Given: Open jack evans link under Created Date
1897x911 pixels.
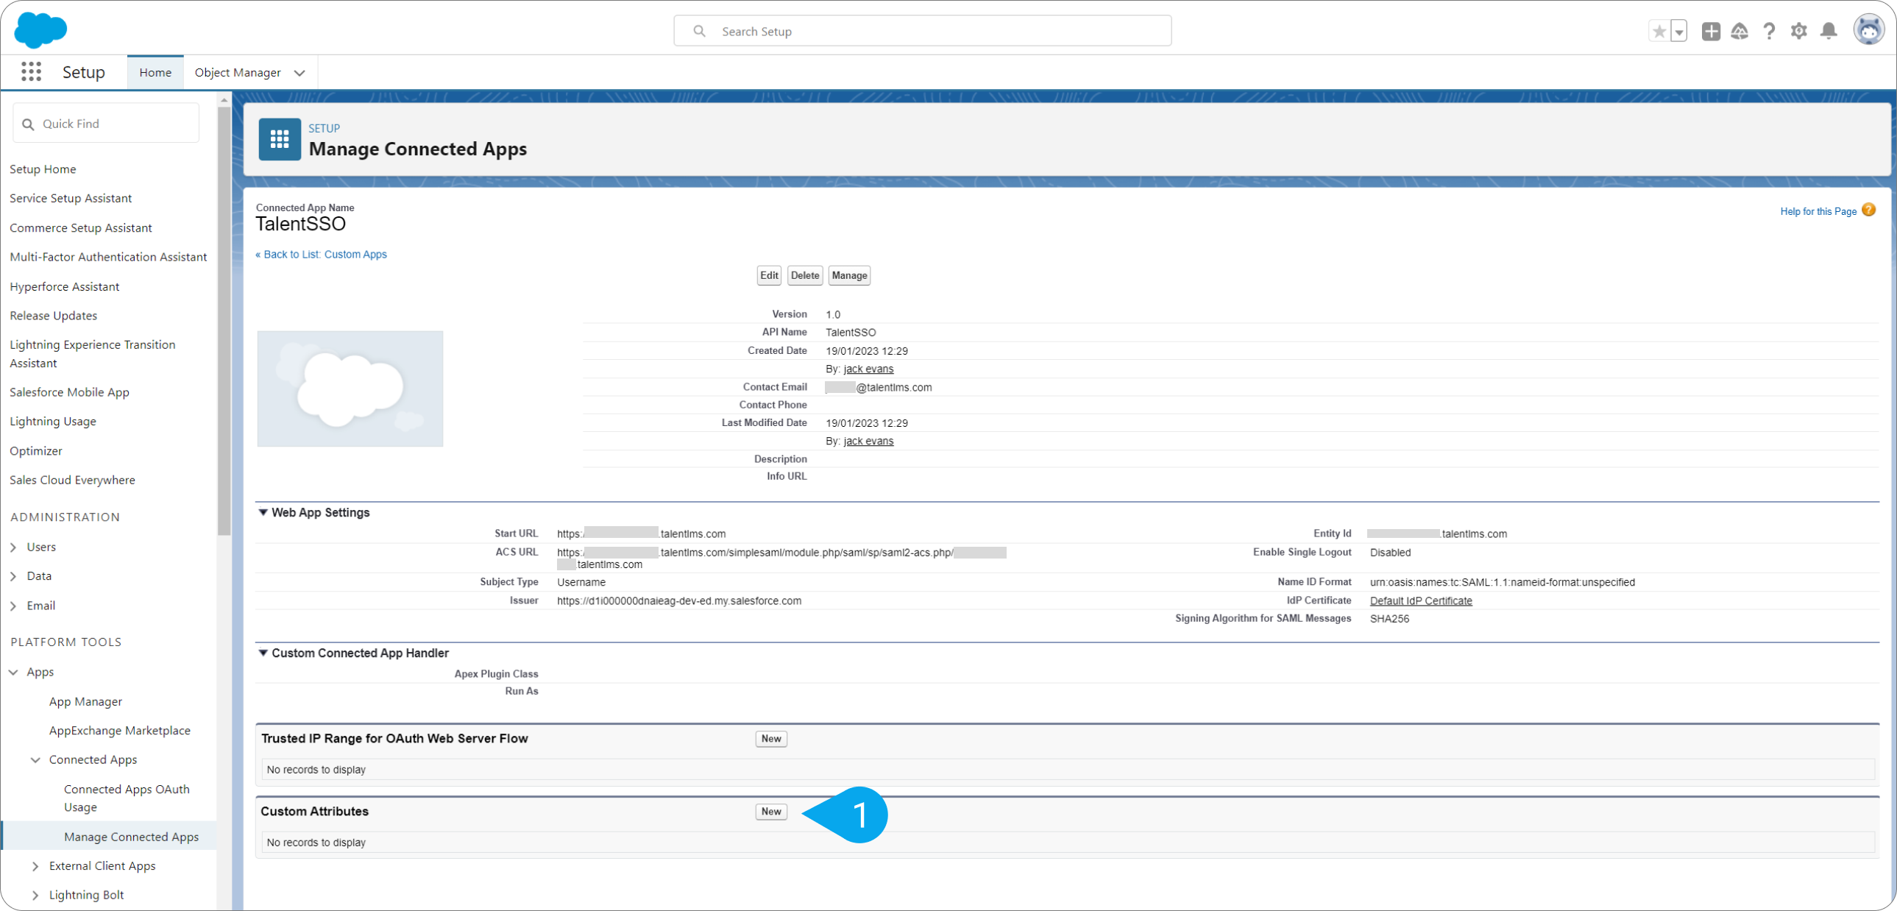Looking at the screenshot, I should [868, 369].
